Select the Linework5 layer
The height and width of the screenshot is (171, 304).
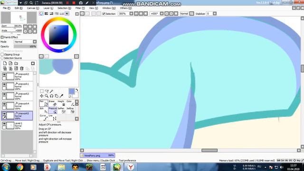coord(17,116)
